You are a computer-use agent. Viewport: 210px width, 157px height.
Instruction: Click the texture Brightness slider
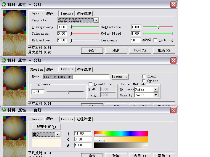pyautogui.click(x=65, y=92)
